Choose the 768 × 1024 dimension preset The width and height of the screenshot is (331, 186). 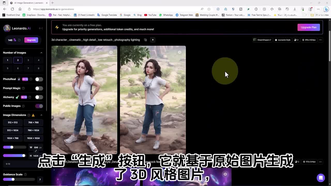(33, 130)
